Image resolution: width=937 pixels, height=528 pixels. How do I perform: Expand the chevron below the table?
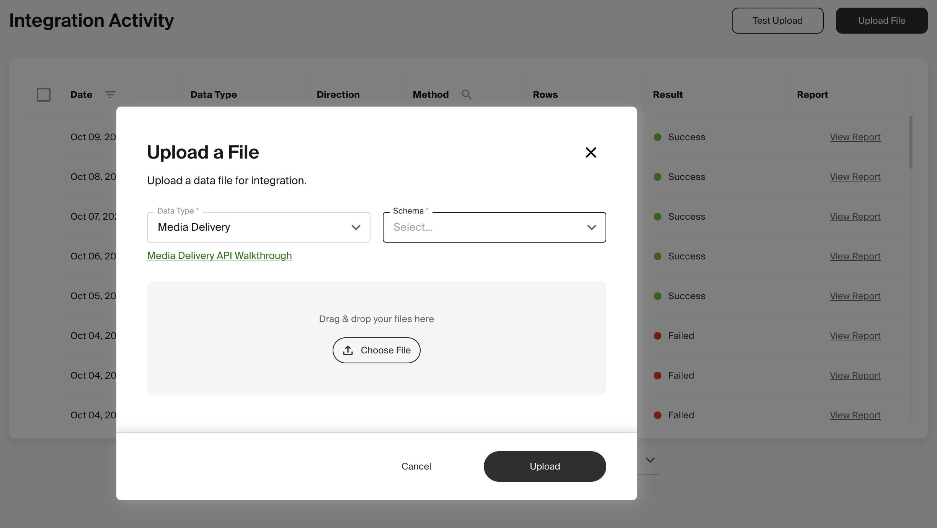click(650, 460)
